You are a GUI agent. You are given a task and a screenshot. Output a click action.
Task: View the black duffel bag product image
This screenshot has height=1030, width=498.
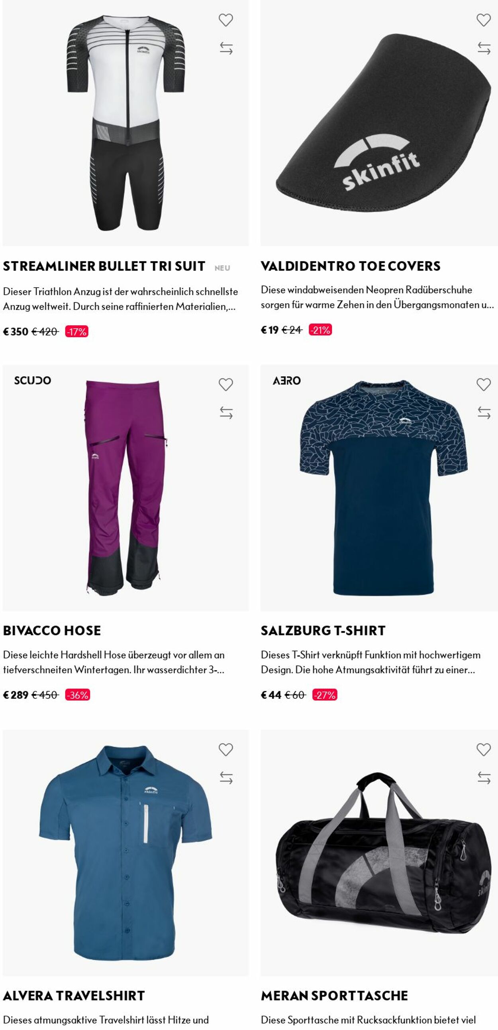(379, 853)
